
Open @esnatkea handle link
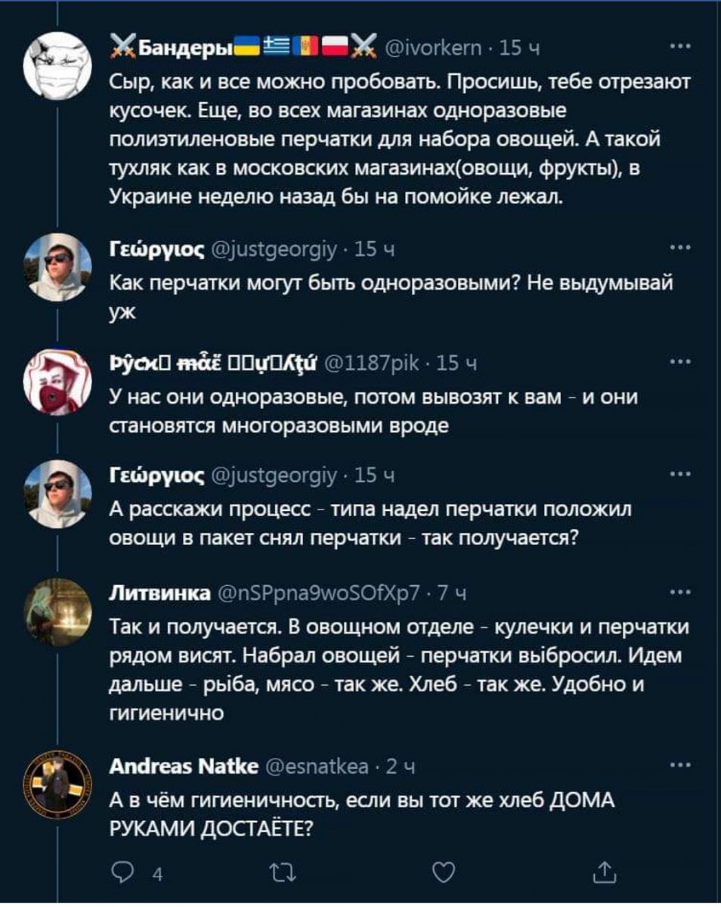318,768
